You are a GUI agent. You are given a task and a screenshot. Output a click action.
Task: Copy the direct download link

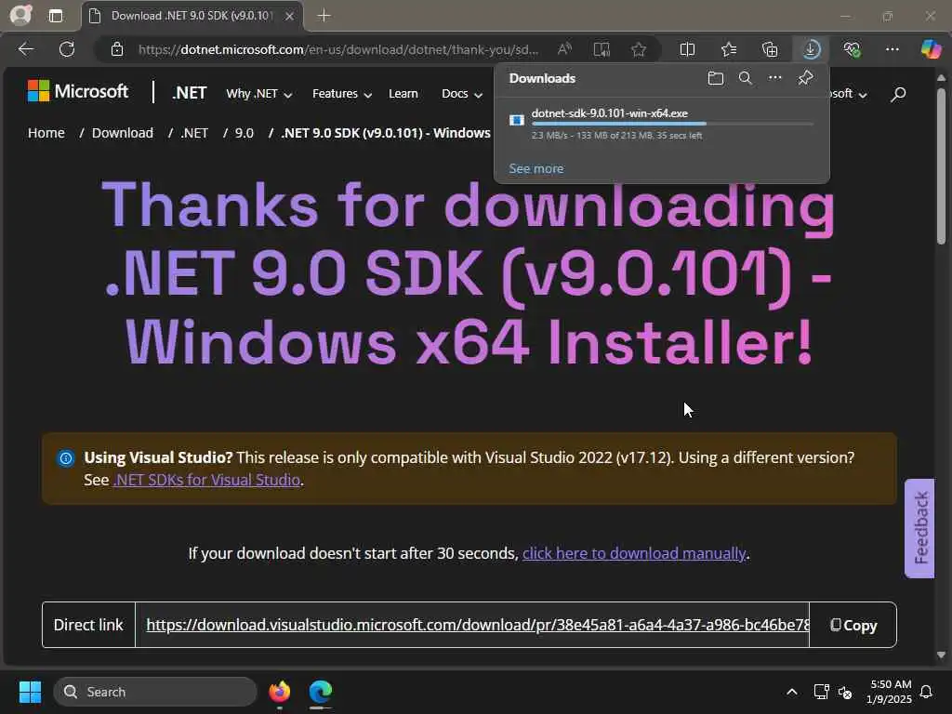point(853,626)
